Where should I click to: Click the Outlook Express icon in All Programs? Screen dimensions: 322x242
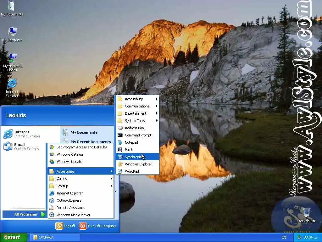(x=52, y=200)
